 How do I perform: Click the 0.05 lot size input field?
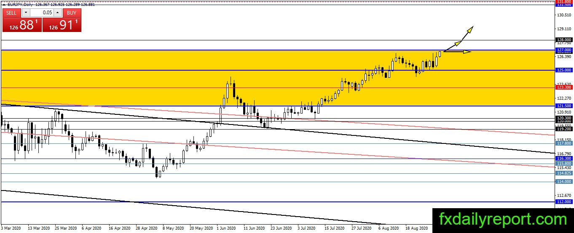click(41, 13)
